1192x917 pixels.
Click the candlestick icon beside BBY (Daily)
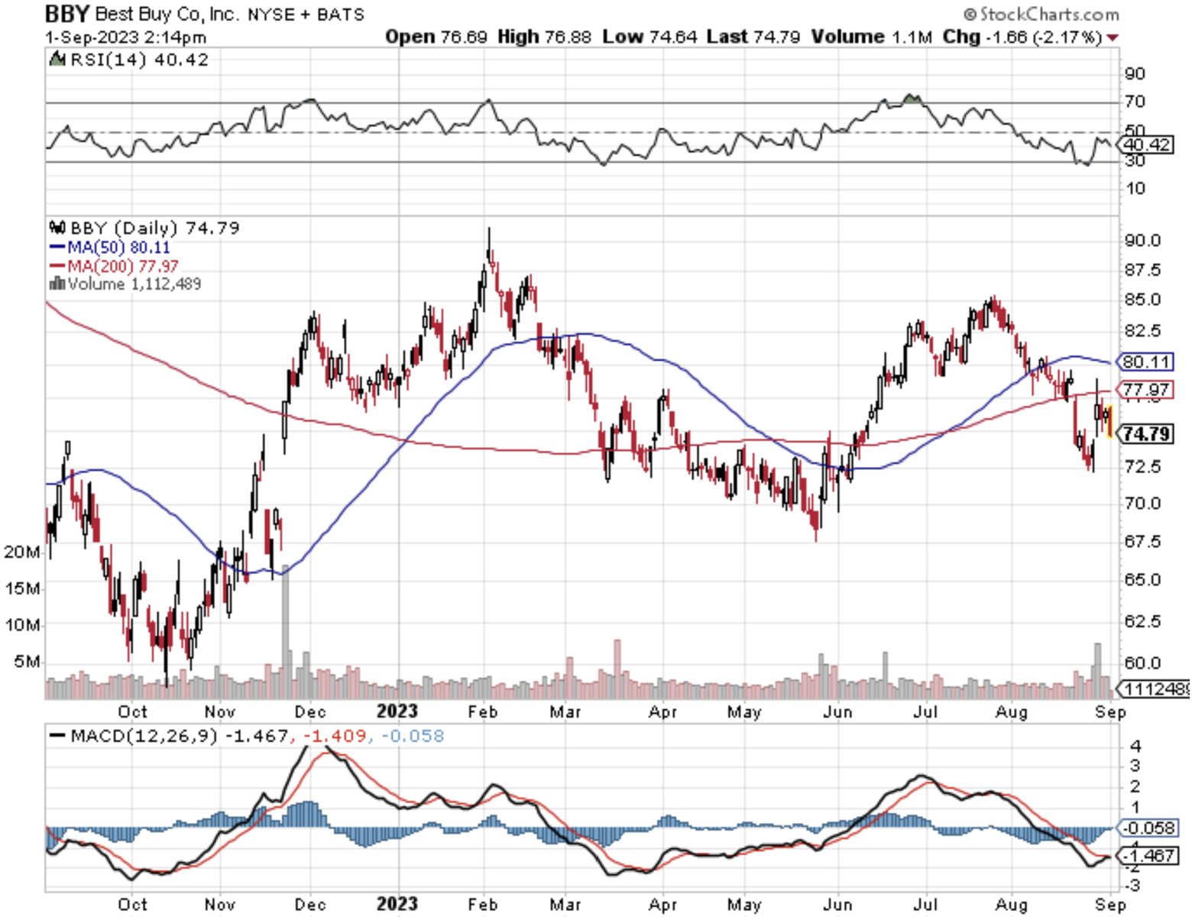57,228
